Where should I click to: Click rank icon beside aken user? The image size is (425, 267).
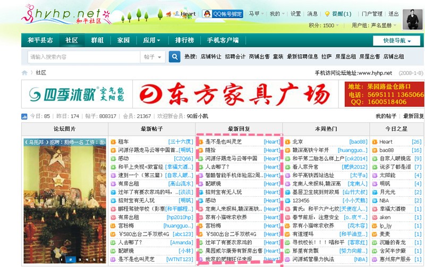pyautogui.click(x=375, y=218)
